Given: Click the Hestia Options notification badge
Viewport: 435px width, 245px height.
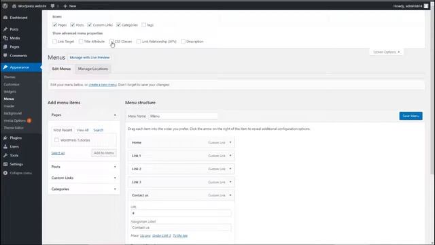Looking at the screenshot, I should 29,120.
